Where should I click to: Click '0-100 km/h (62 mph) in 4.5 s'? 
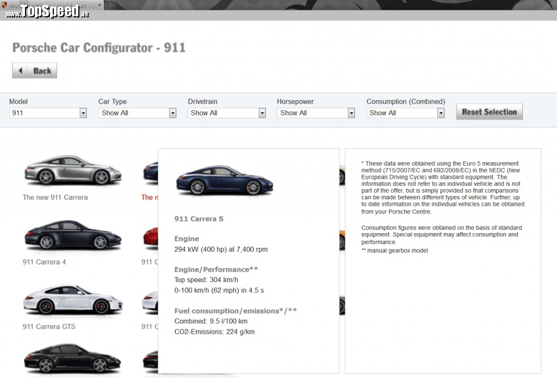coord(219,290)
